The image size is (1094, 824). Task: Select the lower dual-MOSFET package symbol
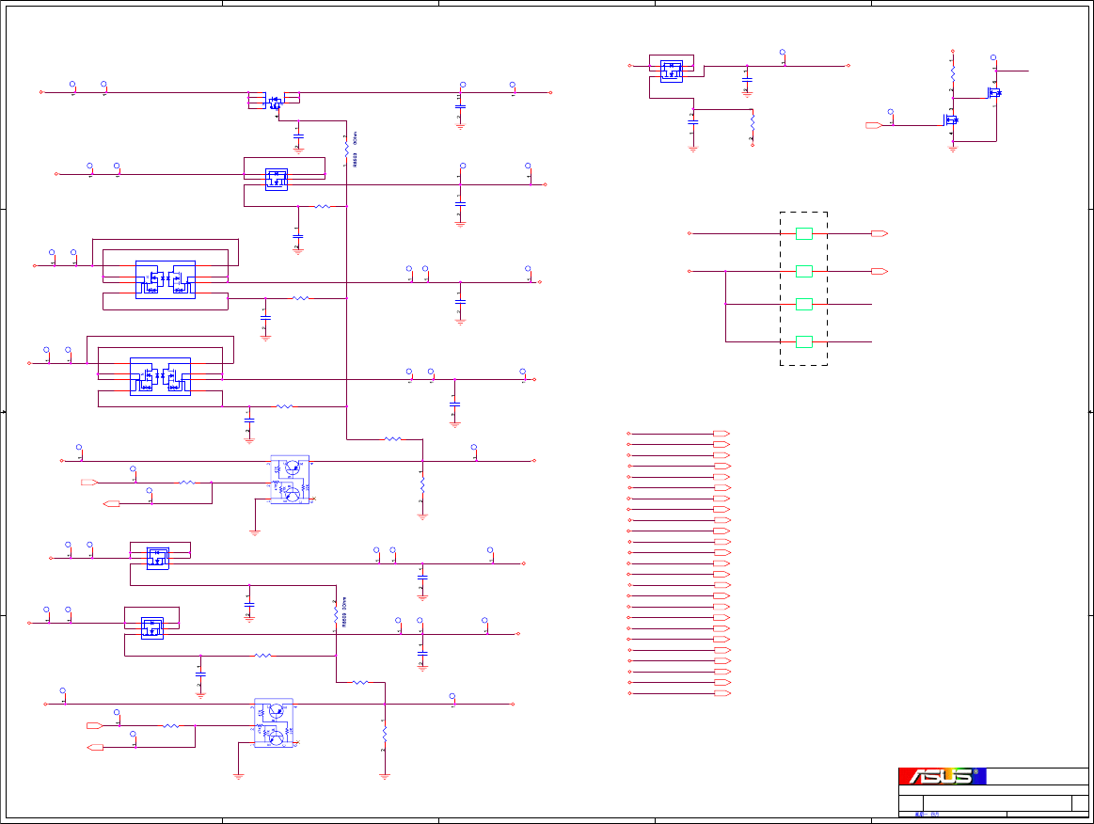click(161, 377)
